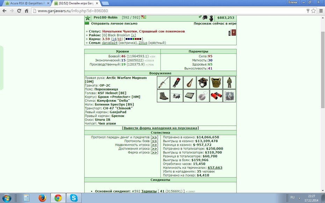The width and height of the screenshot is (325, 203).
Task: Reload the page with refresh button
Action: click(19, 11)
